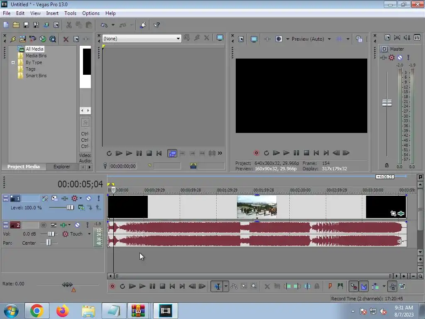This screenshot has width=425, height=319.
Task: Click the What's This help icon
Action: (156, 25)
